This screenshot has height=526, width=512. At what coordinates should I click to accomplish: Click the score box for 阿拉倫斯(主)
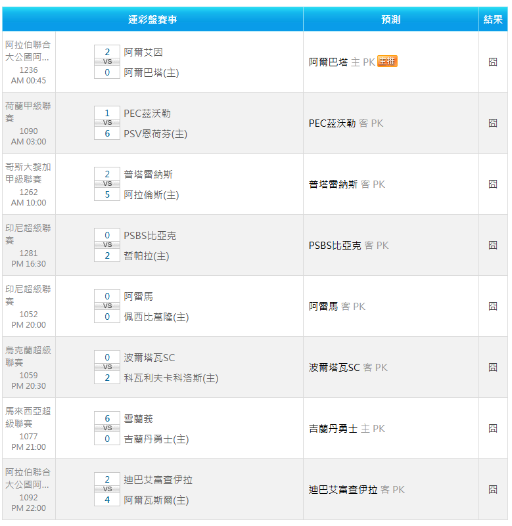click(107, 195)
